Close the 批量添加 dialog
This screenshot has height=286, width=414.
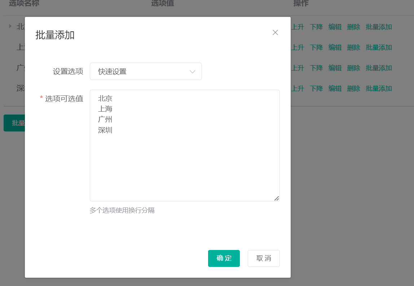pos(275,32)
